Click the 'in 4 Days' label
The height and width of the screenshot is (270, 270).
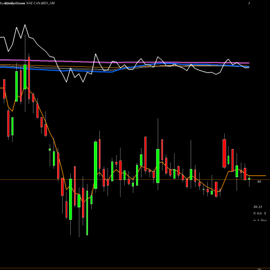260,220
